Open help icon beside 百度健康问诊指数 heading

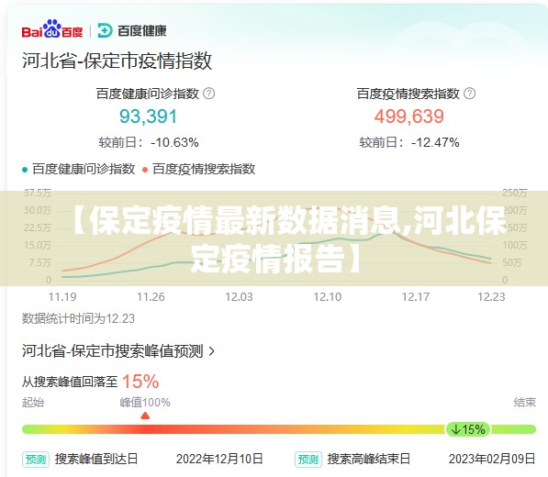tap(209, 94)
